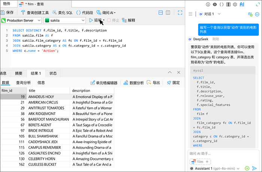The height and width of the screenshot is (172, 262).
Task: Open the chat more options (…) icon
Action: 258,14
